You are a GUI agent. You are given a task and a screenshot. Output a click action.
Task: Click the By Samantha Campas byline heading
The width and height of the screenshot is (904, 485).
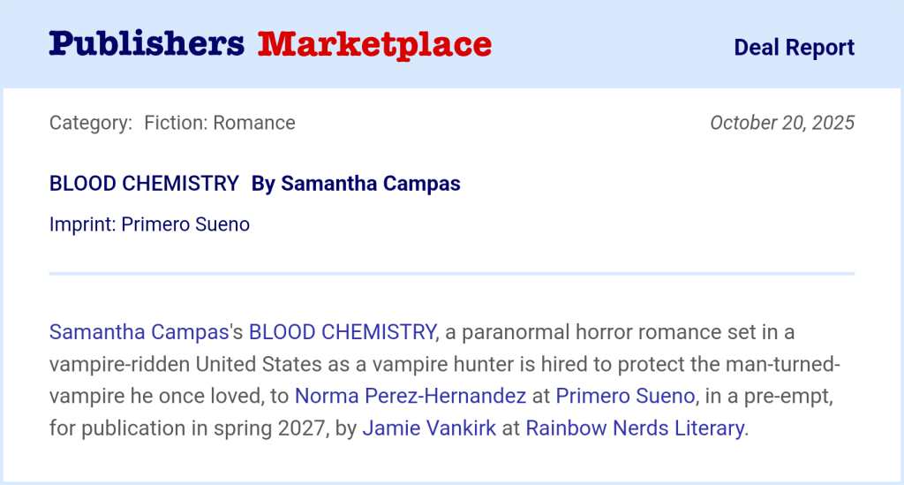(356, 184)
